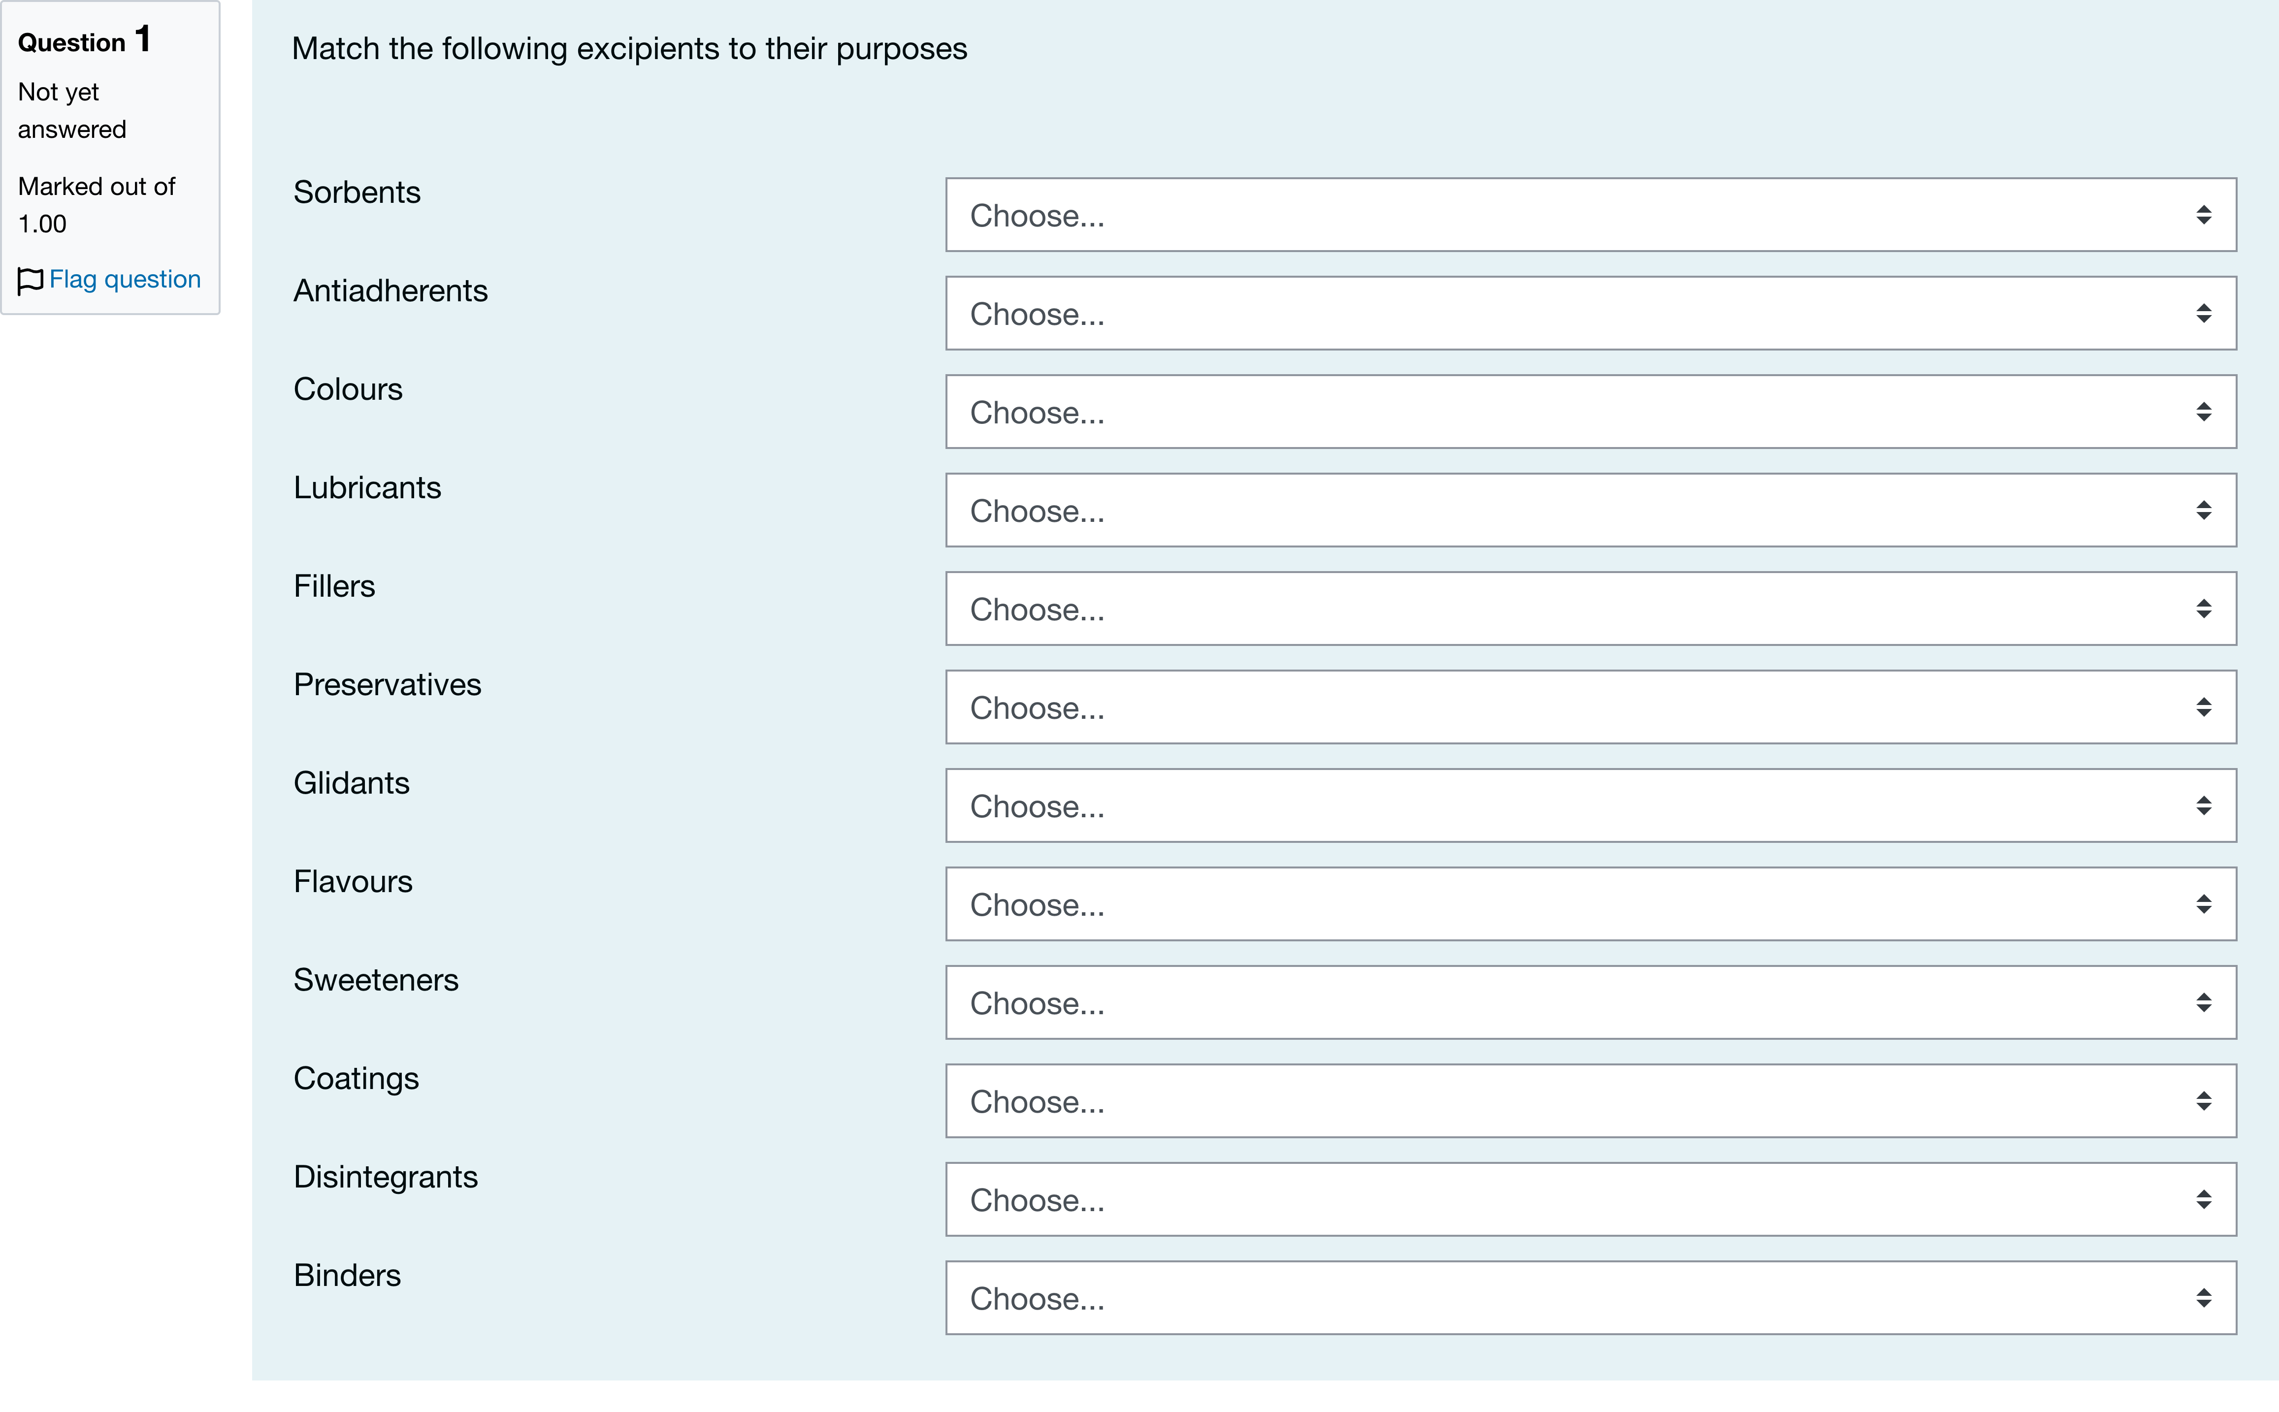The image size is (2279, 1412).
Task: Open the Glidants purpose dropdown
Action: point(1591,806)
